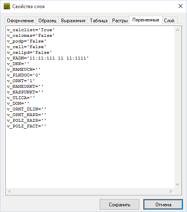Click on the v_calclist='True' line
The width and height of the screenshot is (187, 212).
pyautogui.click(x=31, y=30)
